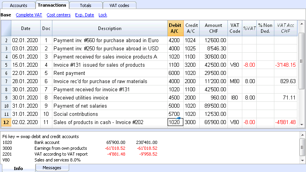
Task: Open the VAT codes tab
Action: (119, 5)
